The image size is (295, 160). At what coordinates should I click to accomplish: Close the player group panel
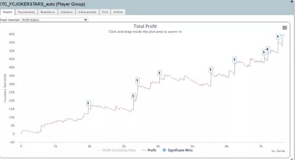tap(292, 2)
